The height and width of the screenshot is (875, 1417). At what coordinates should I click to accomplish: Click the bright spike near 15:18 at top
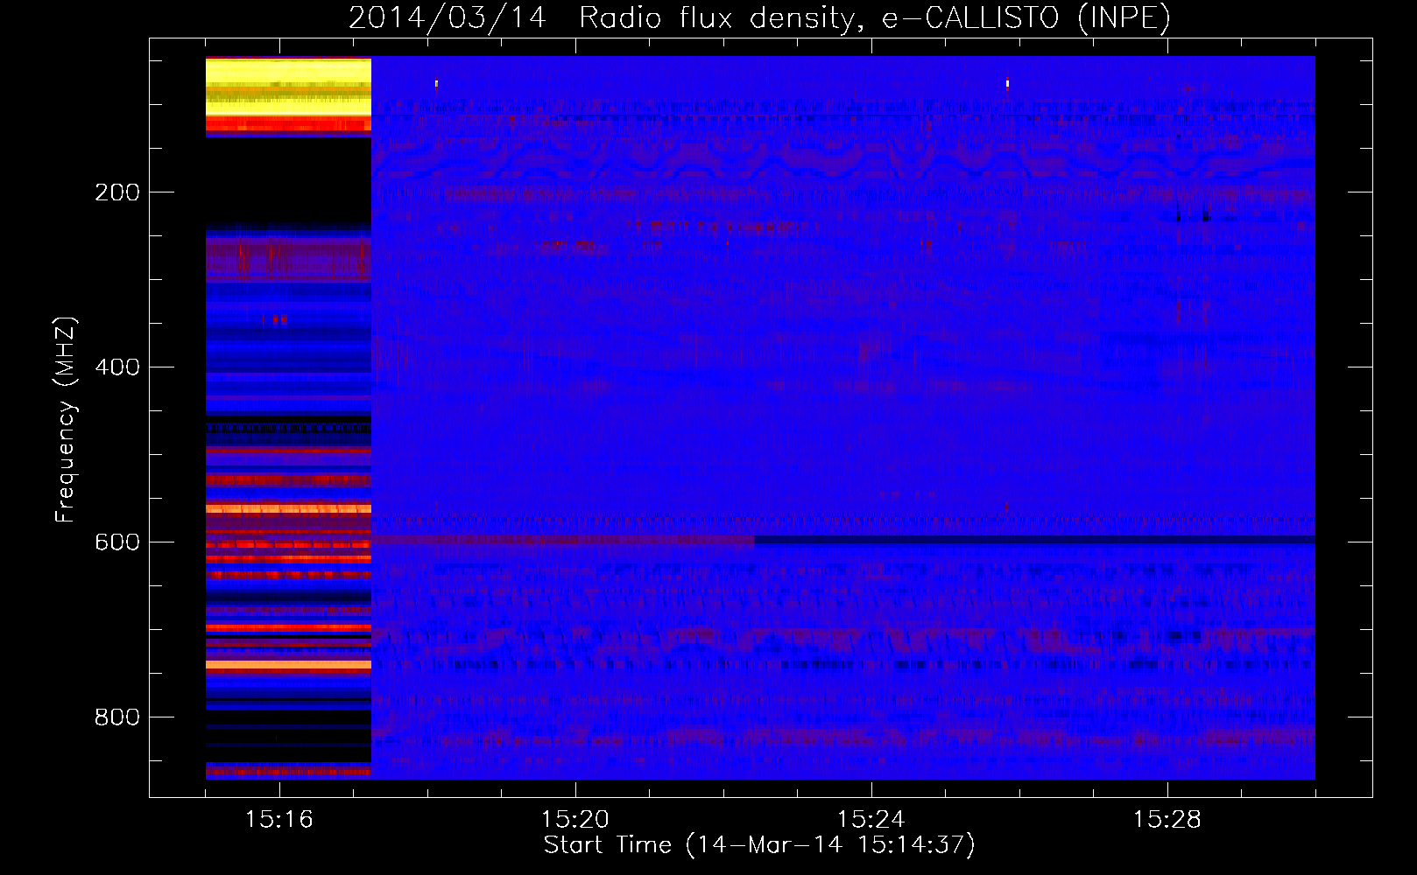(436, 84)
